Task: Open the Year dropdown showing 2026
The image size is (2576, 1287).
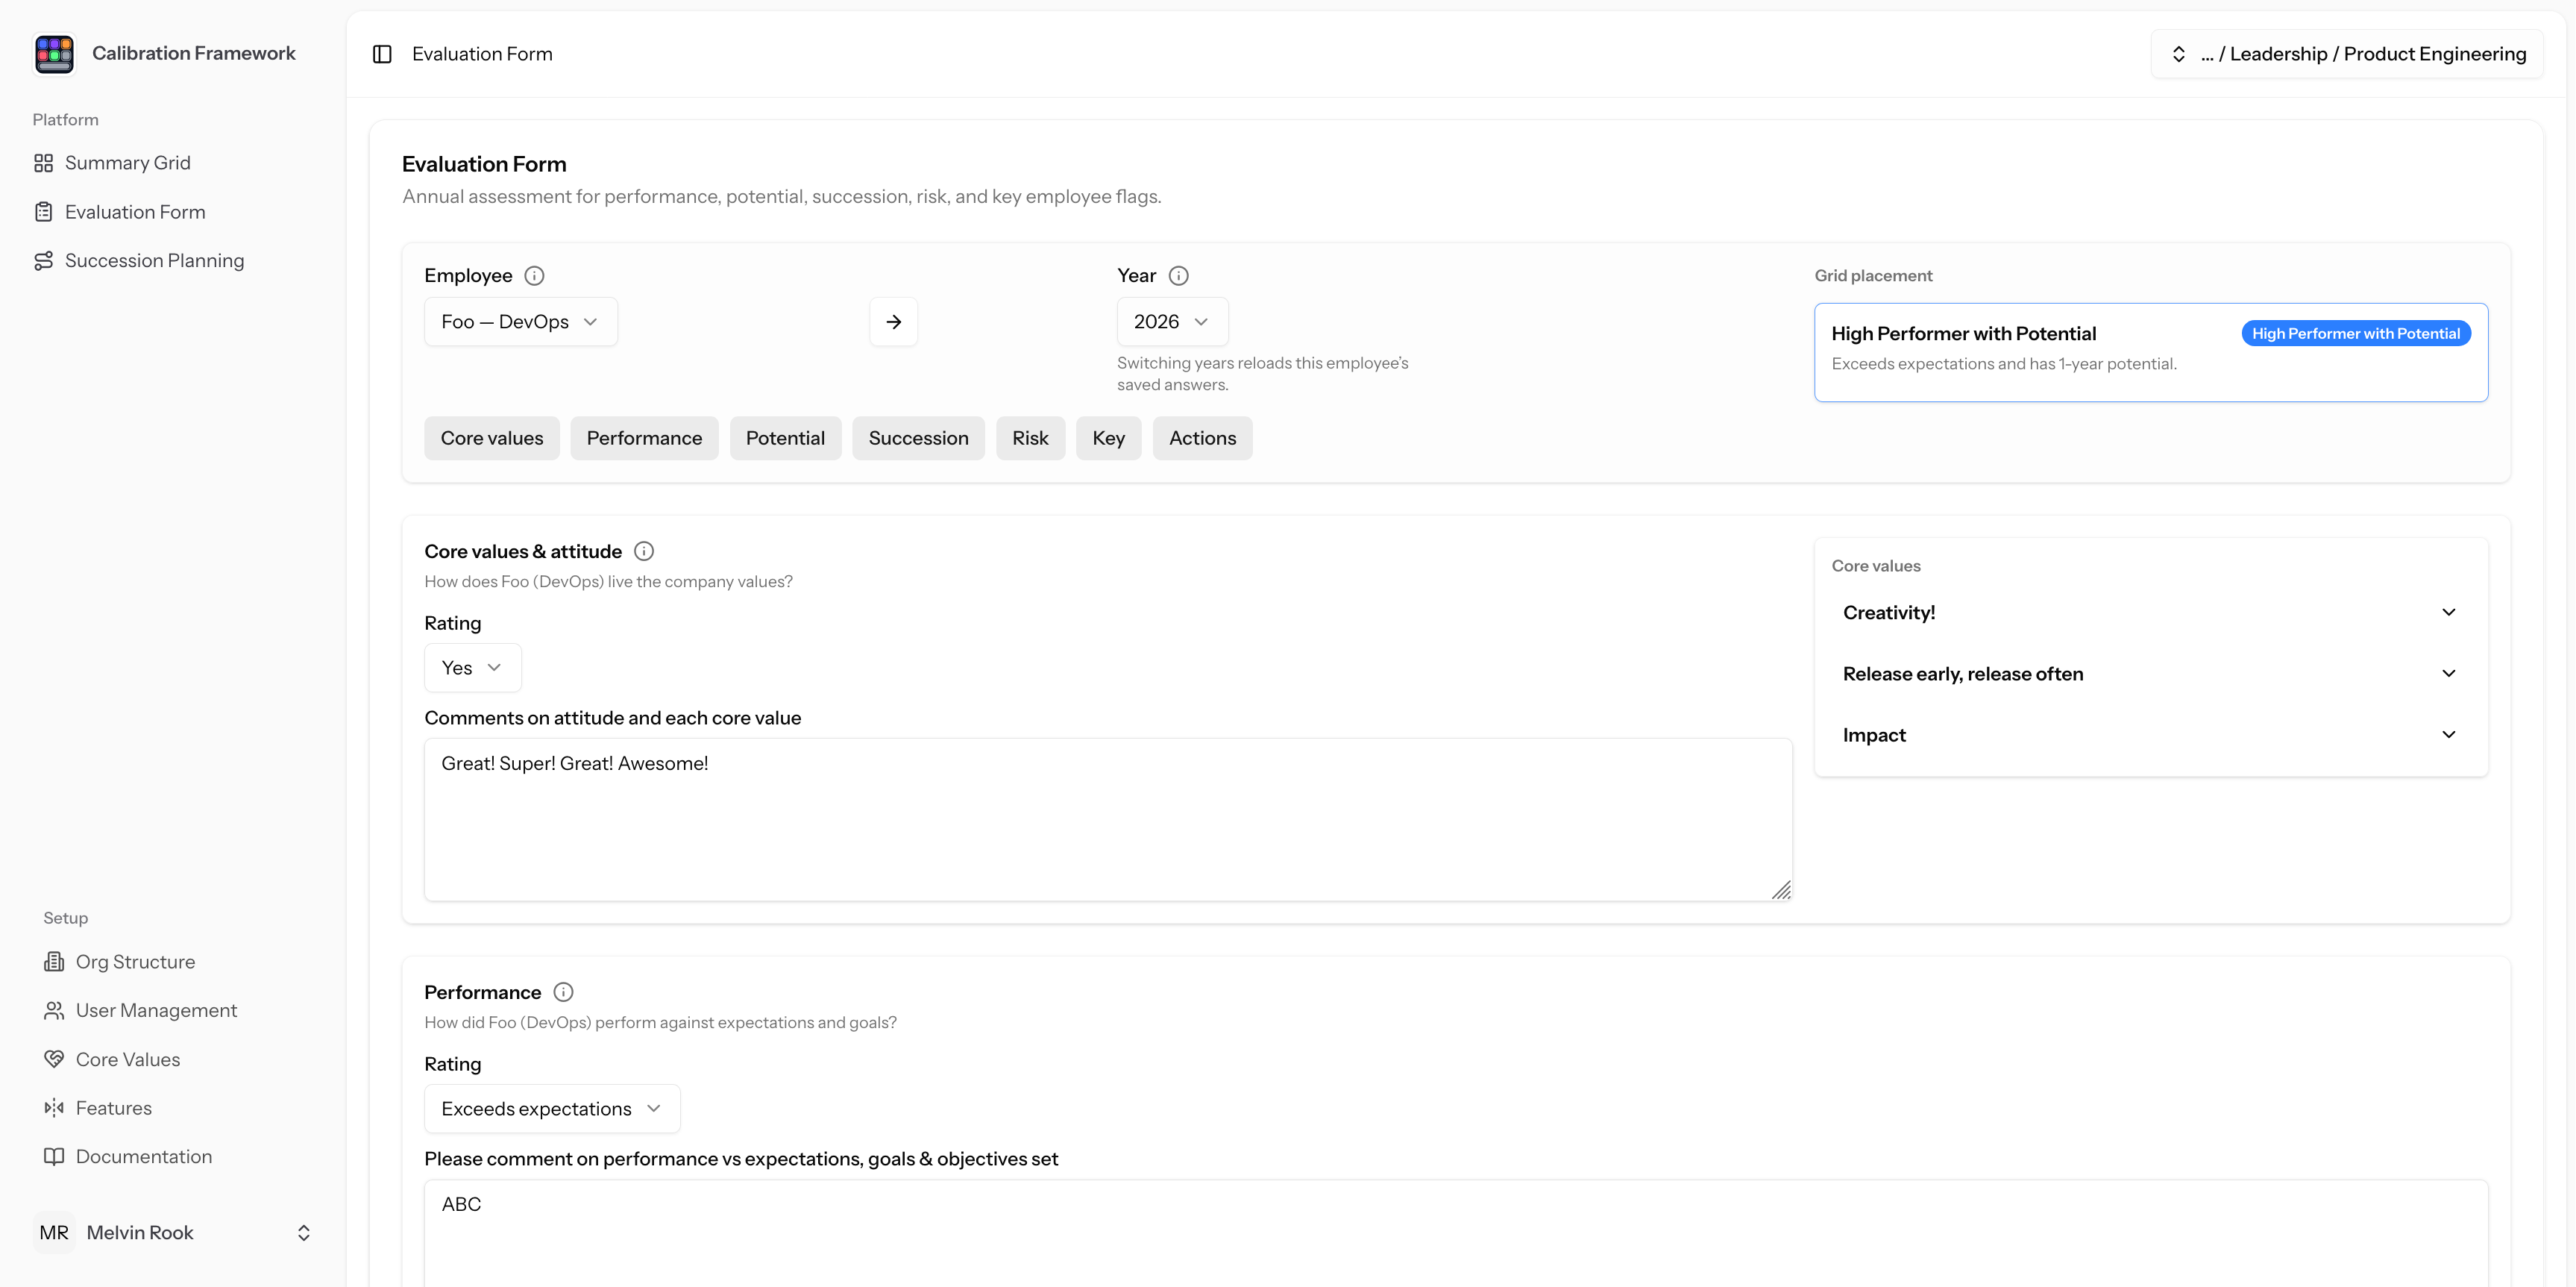Action: click(x=1172, y=322)
